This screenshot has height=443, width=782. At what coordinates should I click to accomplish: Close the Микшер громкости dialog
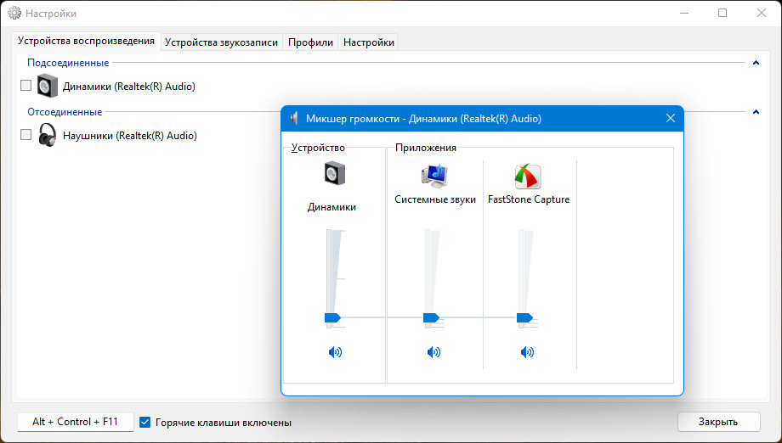(x=671, y=118)
